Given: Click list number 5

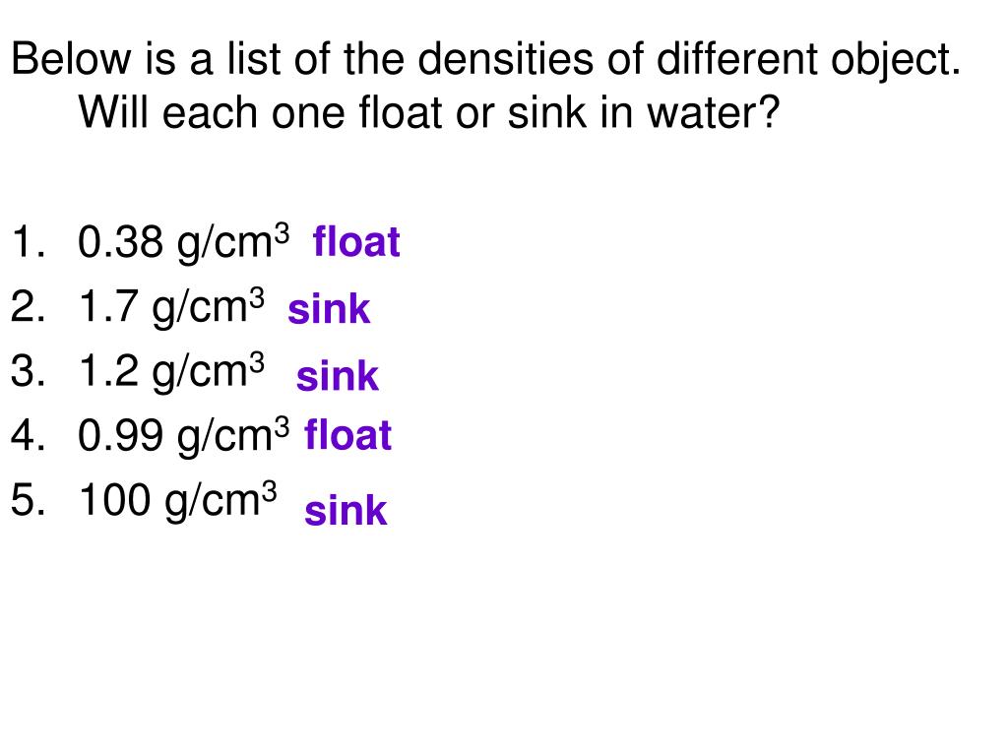Looking at the screenshot, I should (29, 500).
